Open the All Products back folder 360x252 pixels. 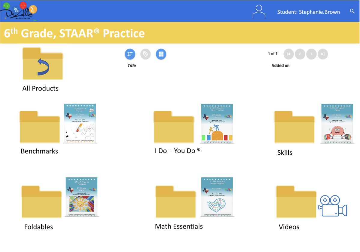coord(43,64)
